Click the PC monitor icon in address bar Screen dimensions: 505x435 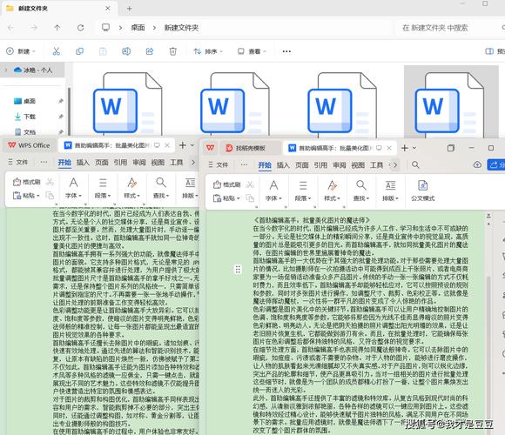(105, 27)
